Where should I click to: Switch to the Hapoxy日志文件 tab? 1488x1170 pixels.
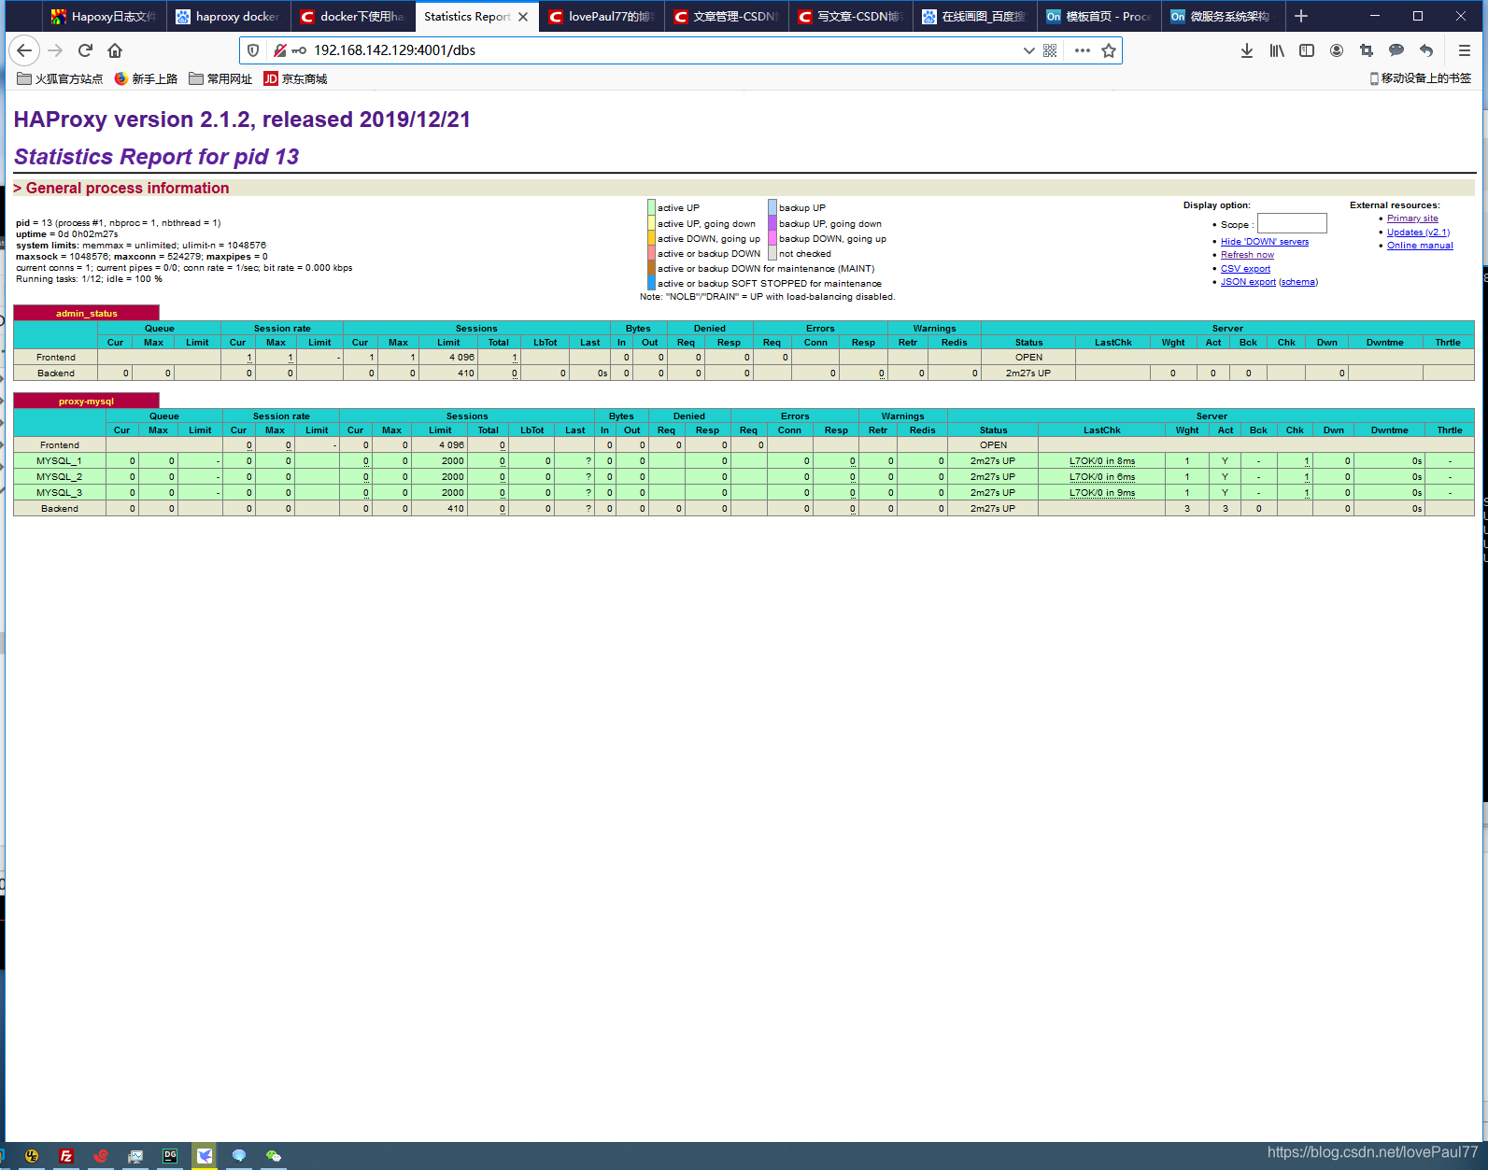[x=105, y=17]
